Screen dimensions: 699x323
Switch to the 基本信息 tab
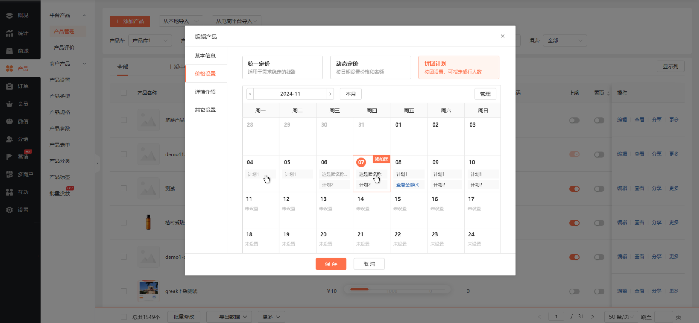coord(206,56)
